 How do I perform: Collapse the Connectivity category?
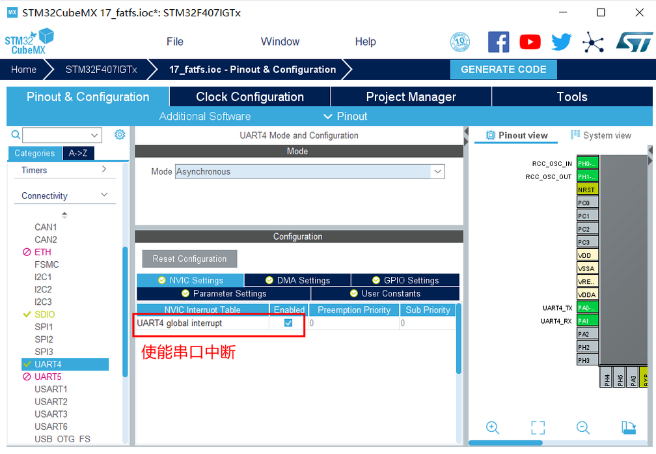coord(104,195)
